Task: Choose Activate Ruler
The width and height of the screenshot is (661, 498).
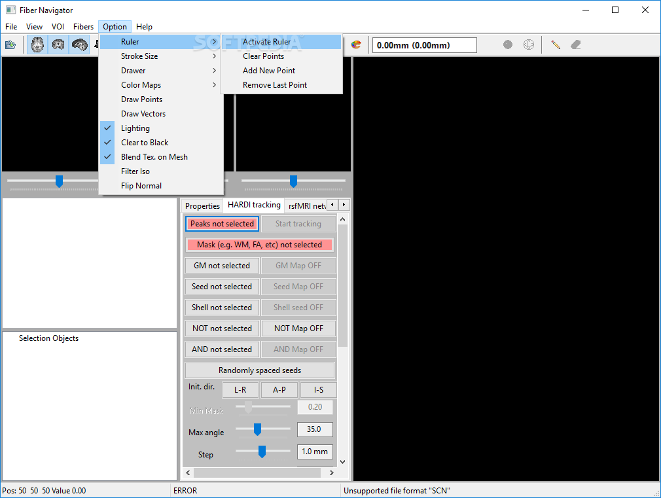Action: 281,42
